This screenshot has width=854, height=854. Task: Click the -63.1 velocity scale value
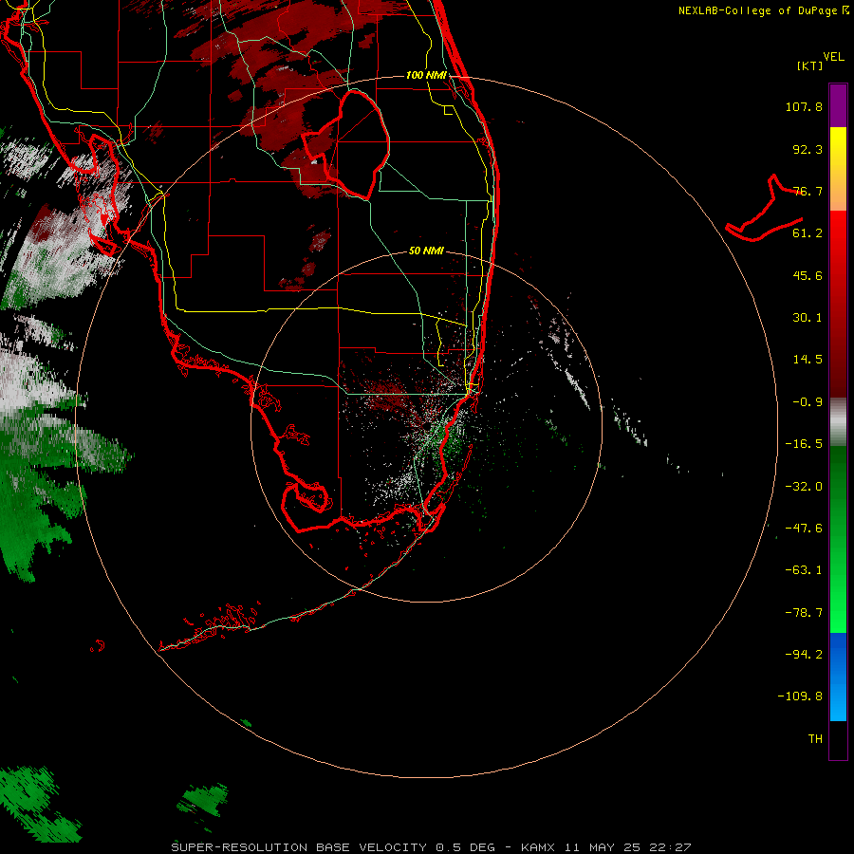(x=804, y=570)
